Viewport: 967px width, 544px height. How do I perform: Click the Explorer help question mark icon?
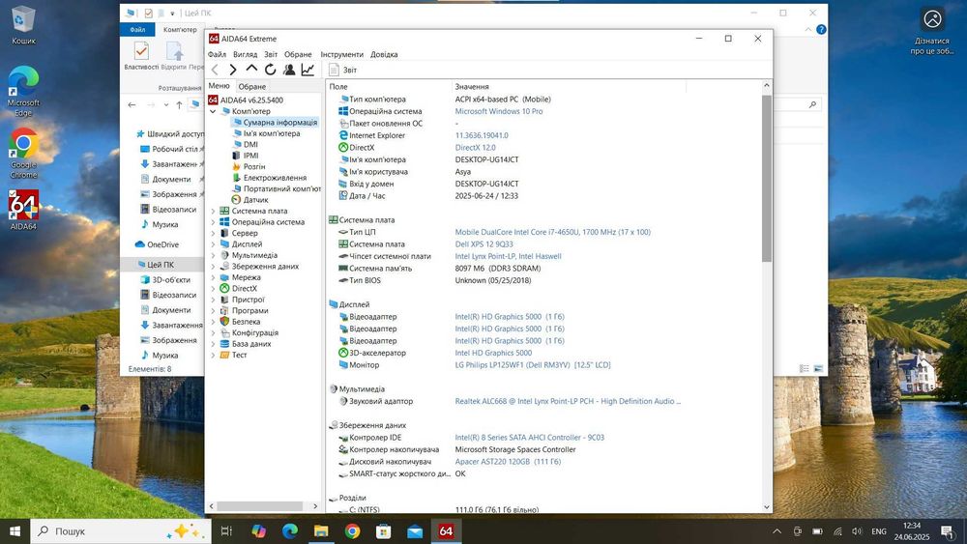(821, 30)
